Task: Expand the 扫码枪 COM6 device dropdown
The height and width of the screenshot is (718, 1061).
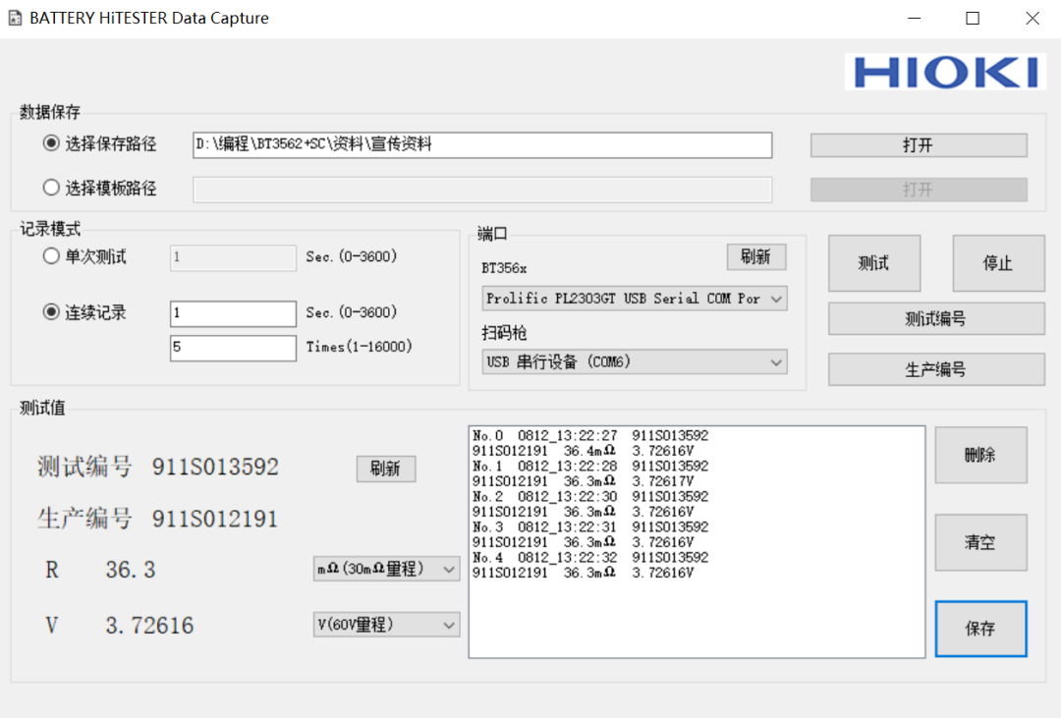Action: click(x=635, y=362)
